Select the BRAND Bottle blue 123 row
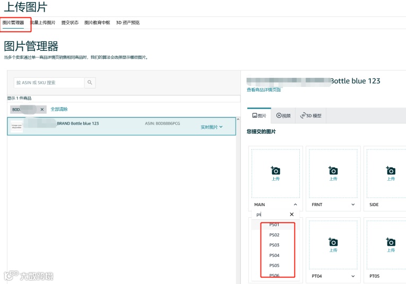Image resolution: width=406 pixels, height=284 pixels. tap(122, 126)
